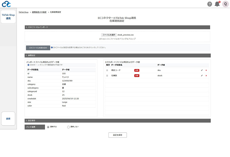
Task: Click the ECコネクター cloud logo
Action: [6, 4]
